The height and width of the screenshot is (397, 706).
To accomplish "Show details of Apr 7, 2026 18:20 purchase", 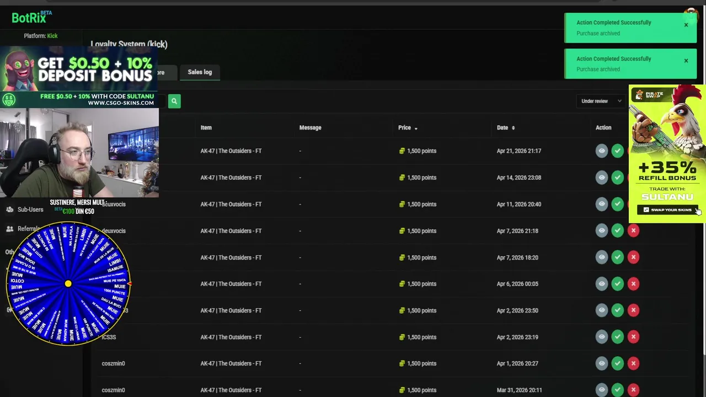I will (602, 257).
